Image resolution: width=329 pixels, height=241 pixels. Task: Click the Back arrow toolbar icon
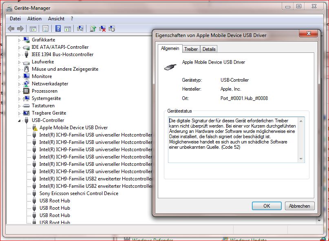click(11, 29)
